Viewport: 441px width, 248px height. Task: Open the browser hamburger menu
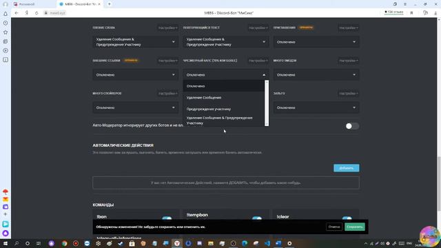pyautogui.click(x=405, y=4)
